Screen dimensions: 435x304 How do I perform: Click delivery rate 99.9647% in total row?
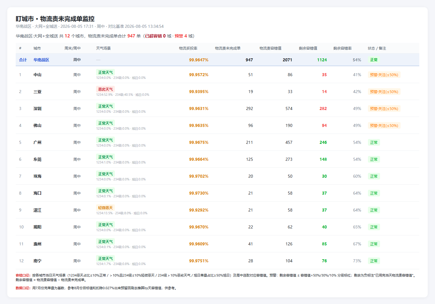tap(199, 60)
